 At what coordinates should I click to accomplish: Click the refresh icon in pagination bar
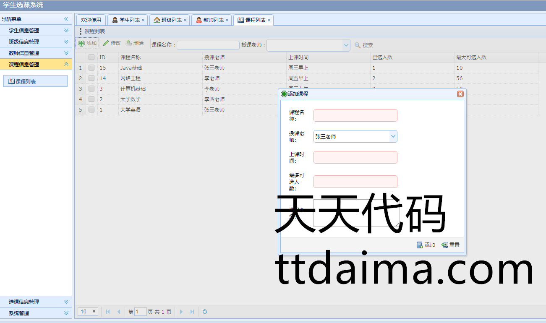click(205, 312)
